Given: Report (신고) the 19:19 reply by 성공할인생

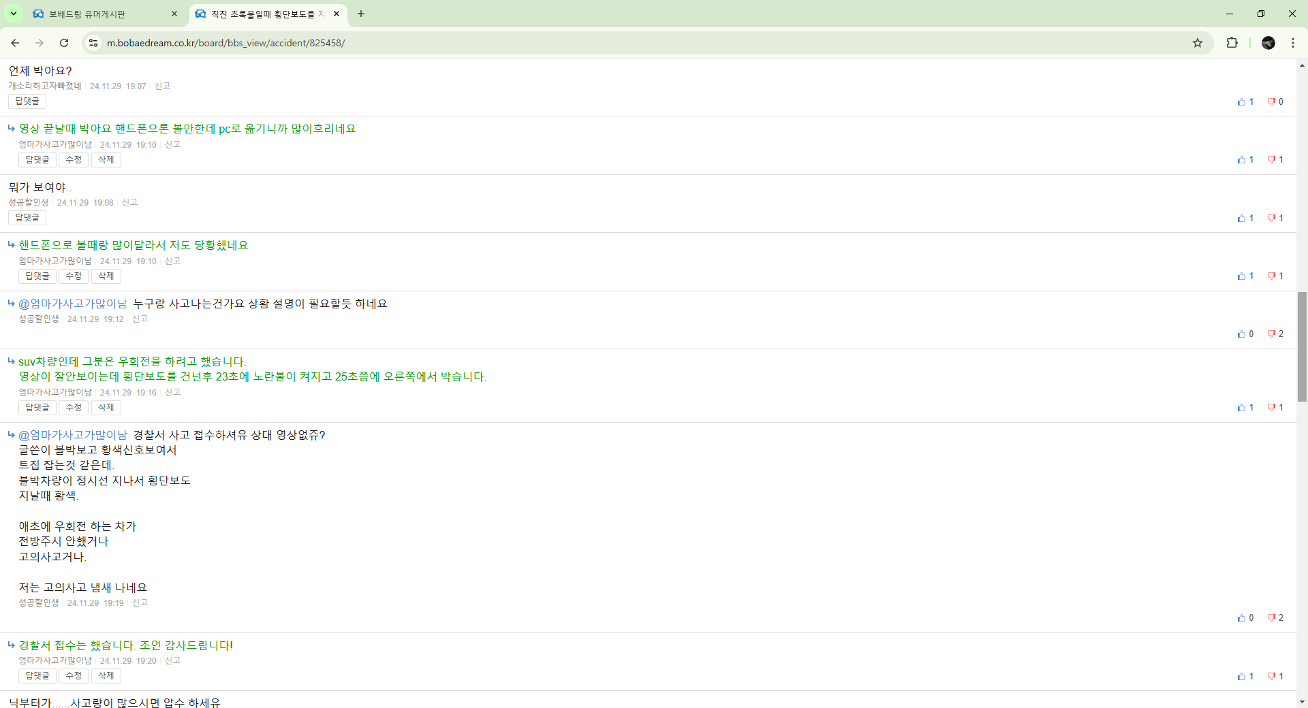Looking at the screenshot, I should (140, 602).
